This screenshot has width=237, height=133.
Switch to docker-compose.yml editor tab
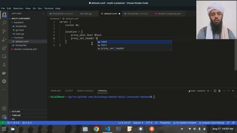[x=169, y=14]
